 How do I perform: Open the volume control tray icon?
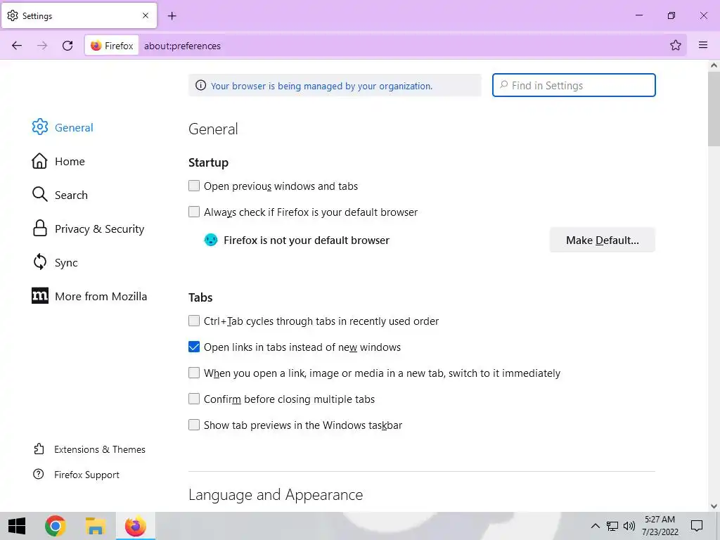[629, 526]
